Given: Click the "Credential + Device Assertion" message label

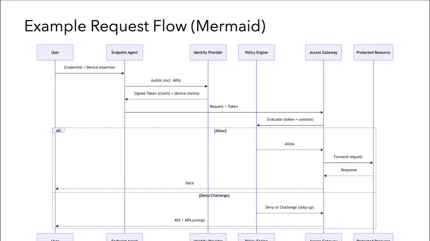Looking at the screenshot, I should [x=89, y=67].
